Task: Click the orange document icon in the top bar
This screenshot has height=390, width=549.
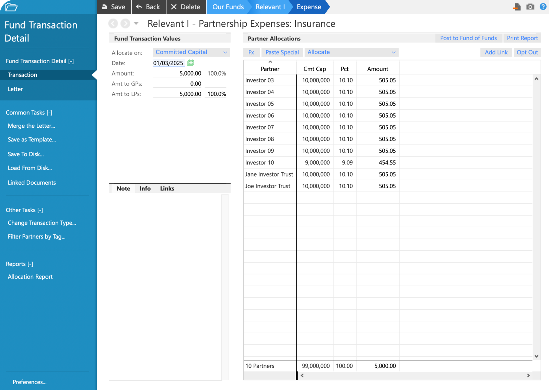Action: (x=517, y=7)
